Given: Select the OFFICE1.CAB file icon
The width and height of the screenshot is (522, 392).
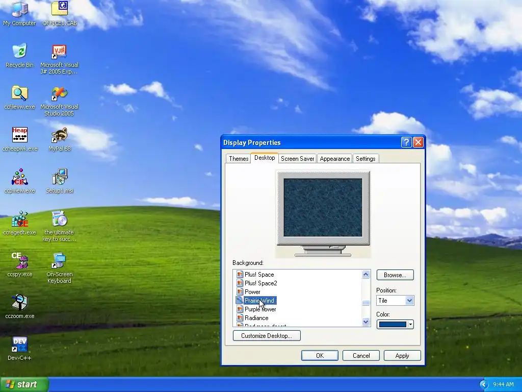Looking at the screenshot, I should (60, 13).
